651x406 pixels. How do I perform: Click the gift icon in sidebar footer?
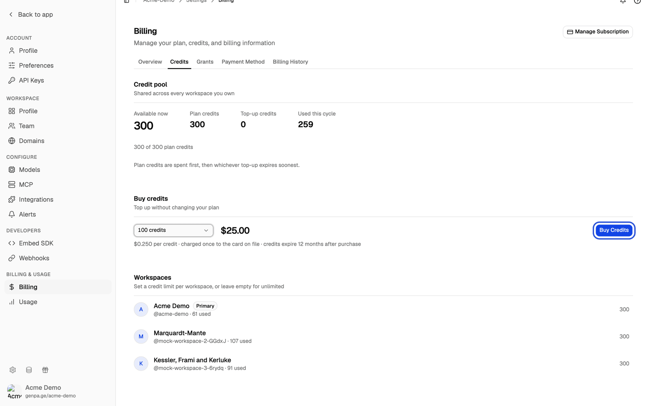coord(45,370)
